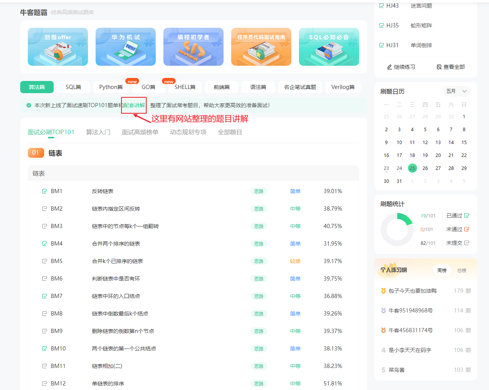Click status icon next to BM3
The height and width of the screenshot is (390, 489).
coord(45,226)
